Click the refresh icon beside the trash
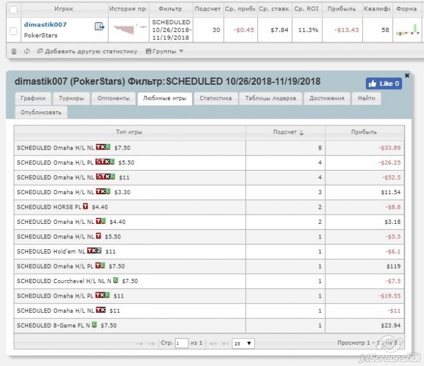The height and width of the screenshot is (366, 424). [x=27, y=51]
